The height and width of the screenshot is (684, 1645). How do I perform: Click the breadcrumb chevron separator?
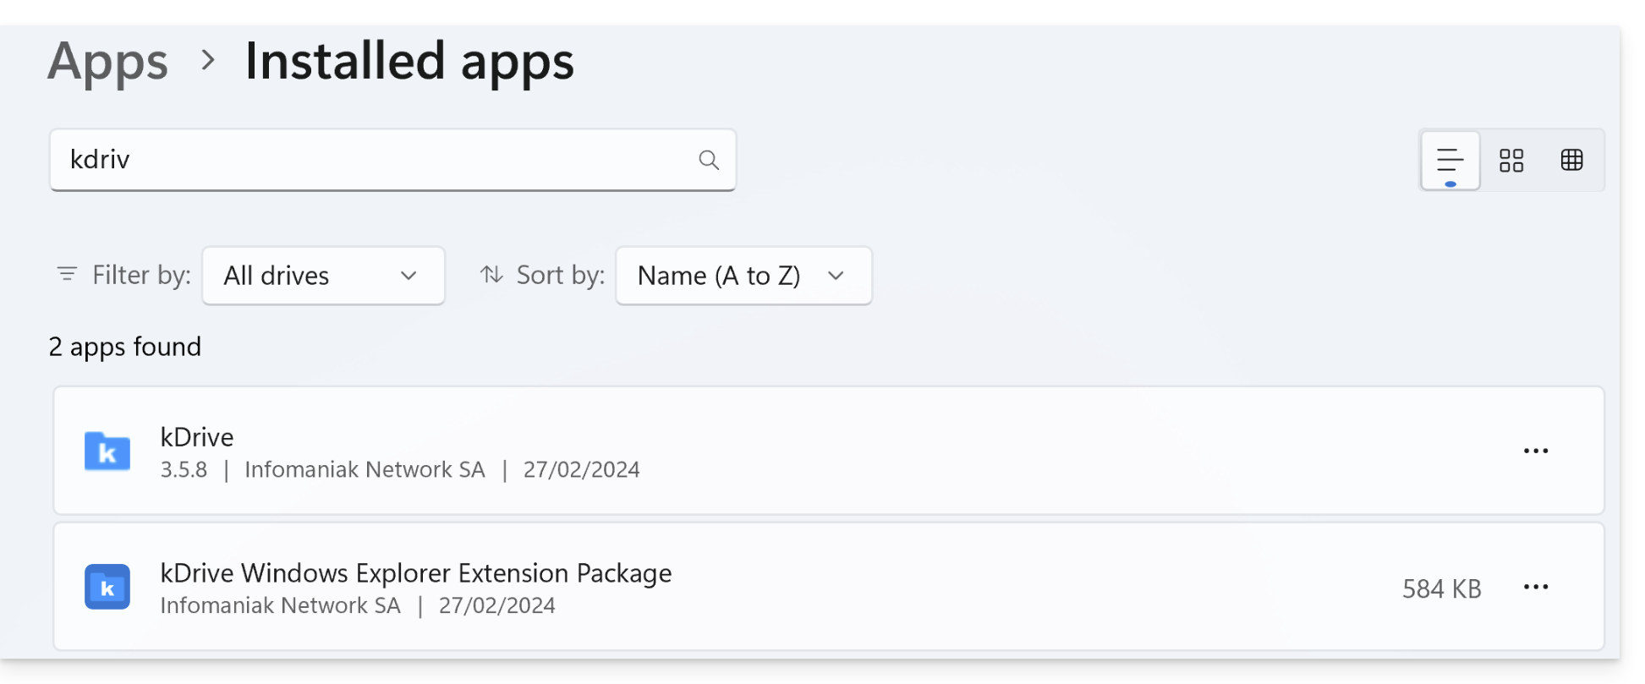[x=208, y=60]
